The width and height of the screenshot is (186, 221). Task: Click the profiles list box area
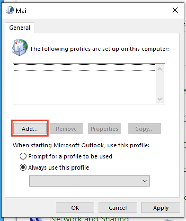point(89,84)
